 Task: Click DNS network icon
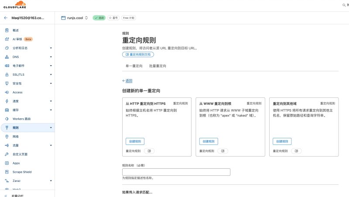point(7,57)
